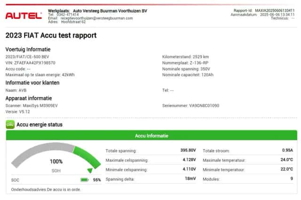The width and height of the screenshot is (301, 200).
Task: Click the Accu energie status heading text
Action: 40,124
